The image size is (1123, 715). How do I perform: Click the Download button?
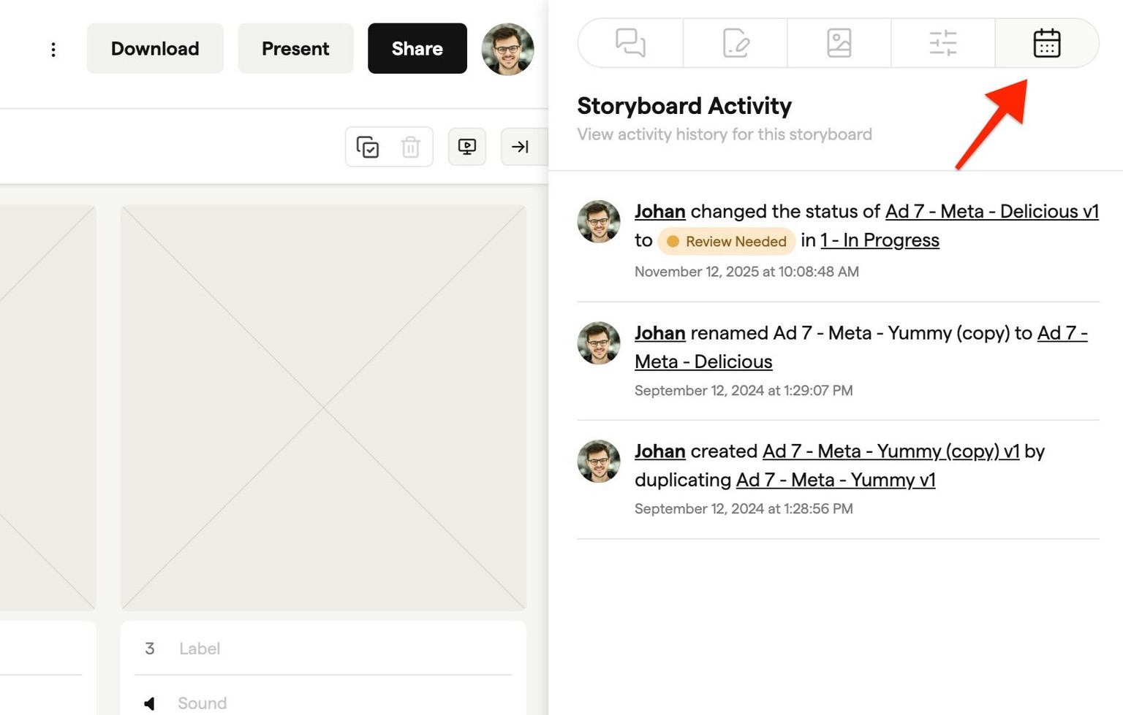(155, 49)
